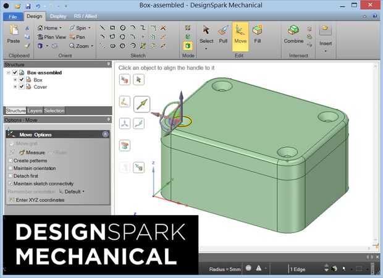This screenshot has height=278, width=383.
Task: Click the Move Along Trajectory tool guide
Action: (x=139, y=124)
